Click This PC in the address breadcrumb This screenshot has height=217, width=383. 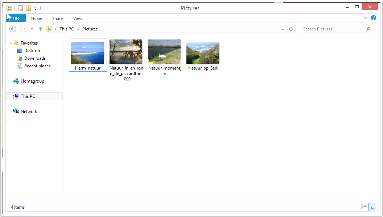pos(67,29)
